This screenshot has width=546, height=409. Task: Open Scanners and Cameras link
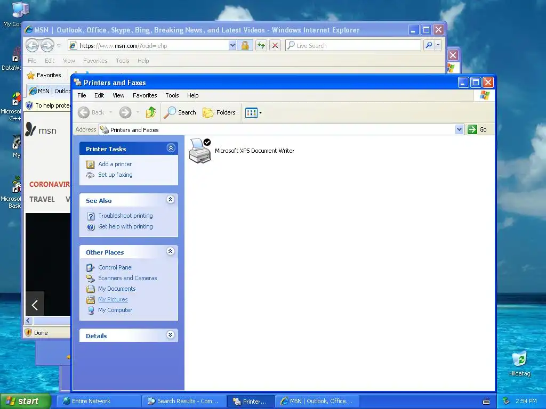[127, 278]
